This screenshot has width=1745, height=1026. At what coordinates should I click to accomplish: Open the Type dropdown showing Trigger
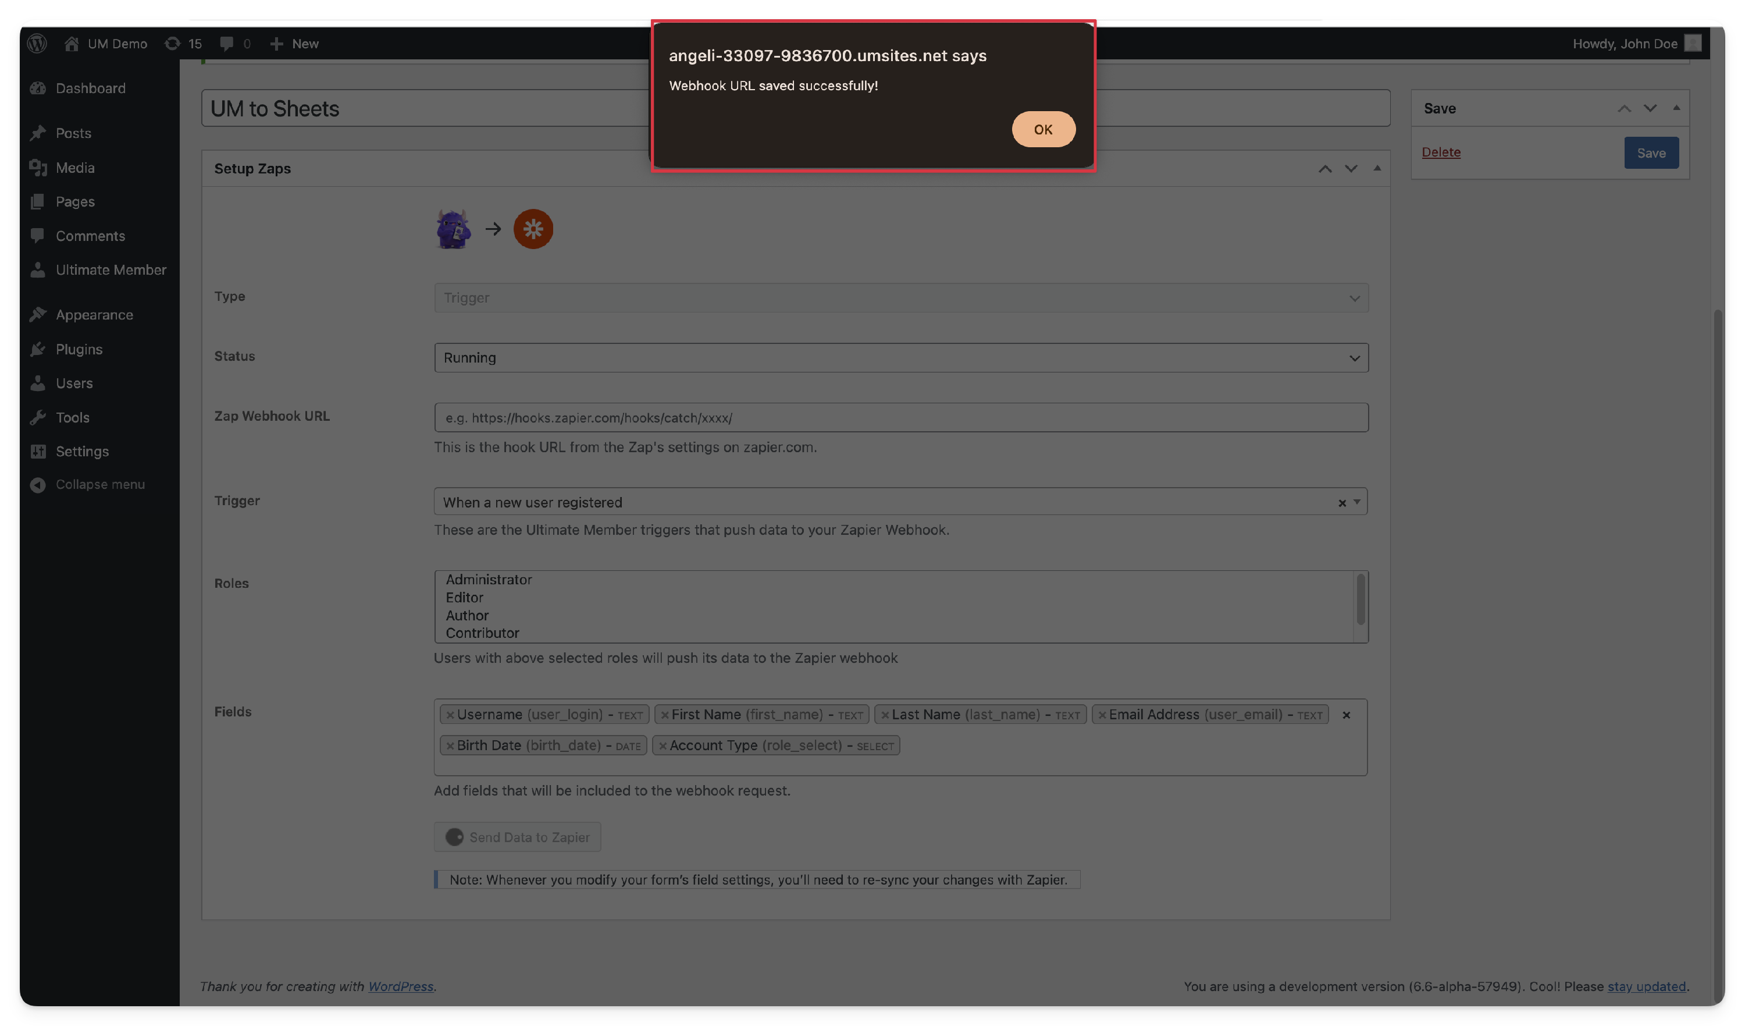point(901,298)
